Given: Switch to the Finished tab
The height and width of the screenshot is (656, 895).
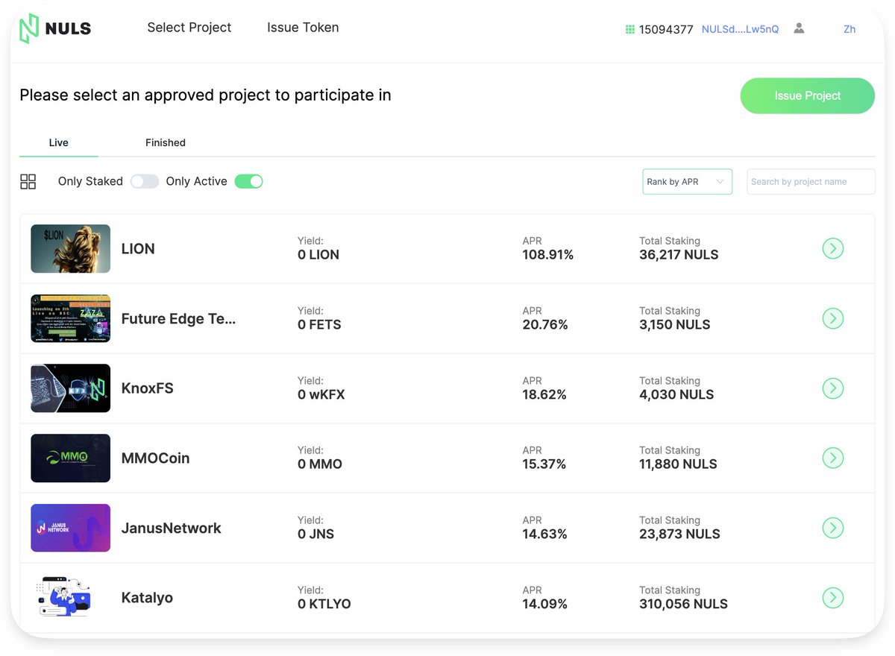Looking at the screenshot, I should 166,142.
